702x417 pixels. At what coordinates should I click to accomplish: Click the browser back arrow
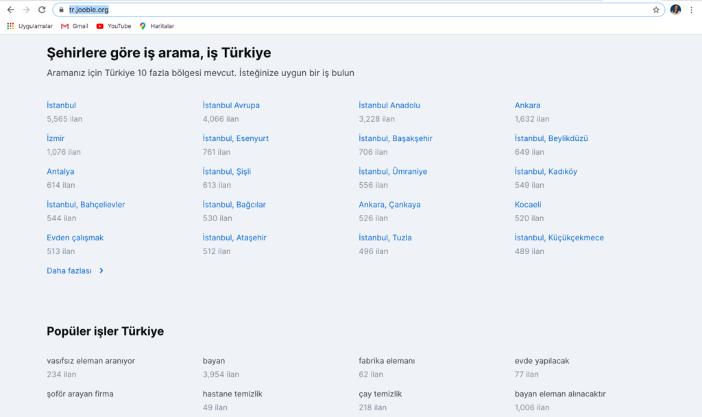click(10, 10)
